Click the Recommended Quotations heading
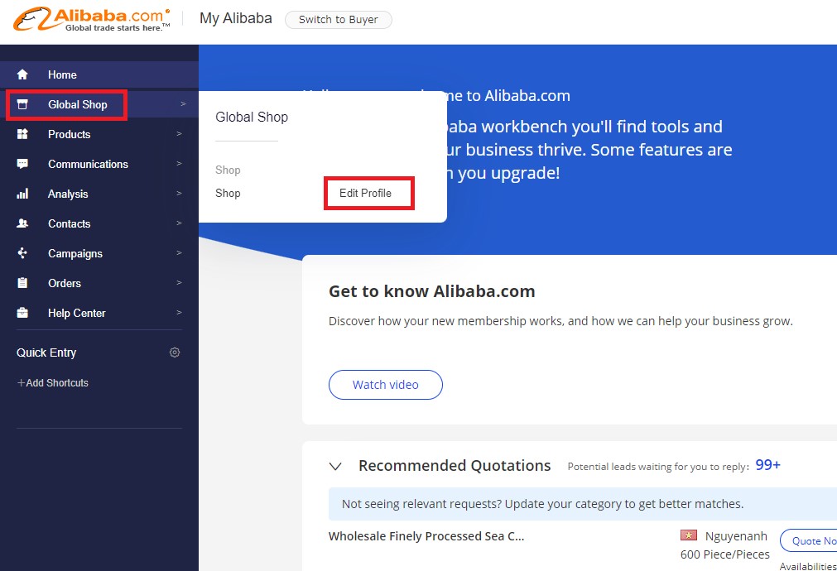This screenshot has width=837, height=571. tap(455, 466)
